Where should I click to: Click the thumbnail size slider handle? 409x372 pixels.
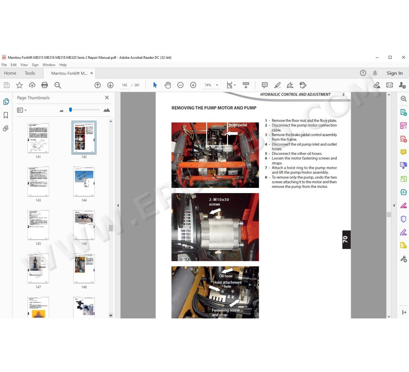[x=70, y=110]
